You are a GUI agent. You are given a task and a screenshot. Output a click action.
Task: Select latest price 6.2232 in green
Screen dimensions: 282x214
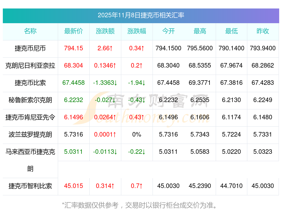coord(74,100)
